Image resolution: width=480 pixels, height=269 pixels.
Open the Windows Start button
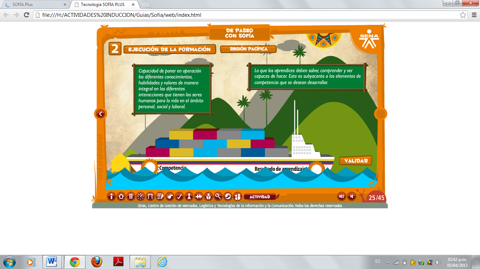pyautogui.click(x=9, y=262)
